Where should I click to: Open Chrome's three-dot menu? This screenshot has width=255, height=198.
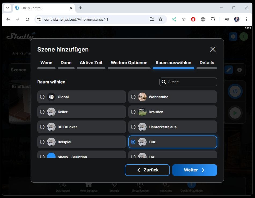246,19
